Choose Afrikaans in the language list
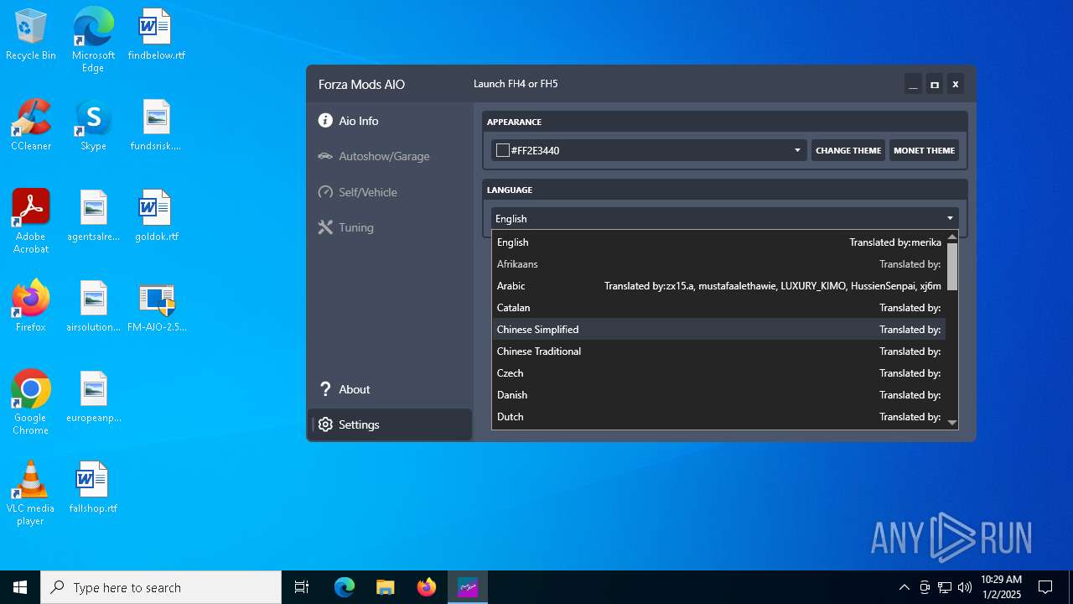The height and width of the screenshot is (604, 1073). point(718,264)
